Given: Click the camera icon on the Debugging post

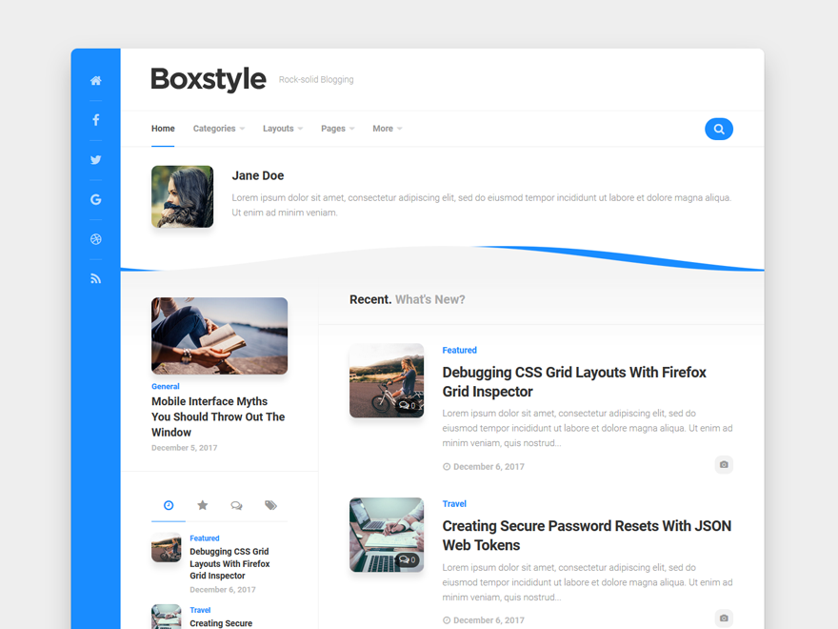Looking at the screenshot, I should coord(724,464).
